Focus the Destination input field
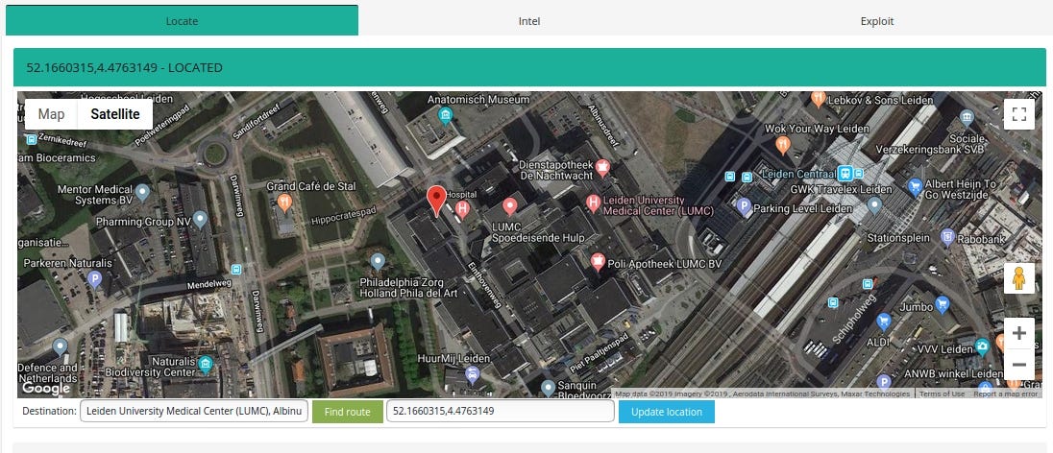 click(x=194, y=412)
